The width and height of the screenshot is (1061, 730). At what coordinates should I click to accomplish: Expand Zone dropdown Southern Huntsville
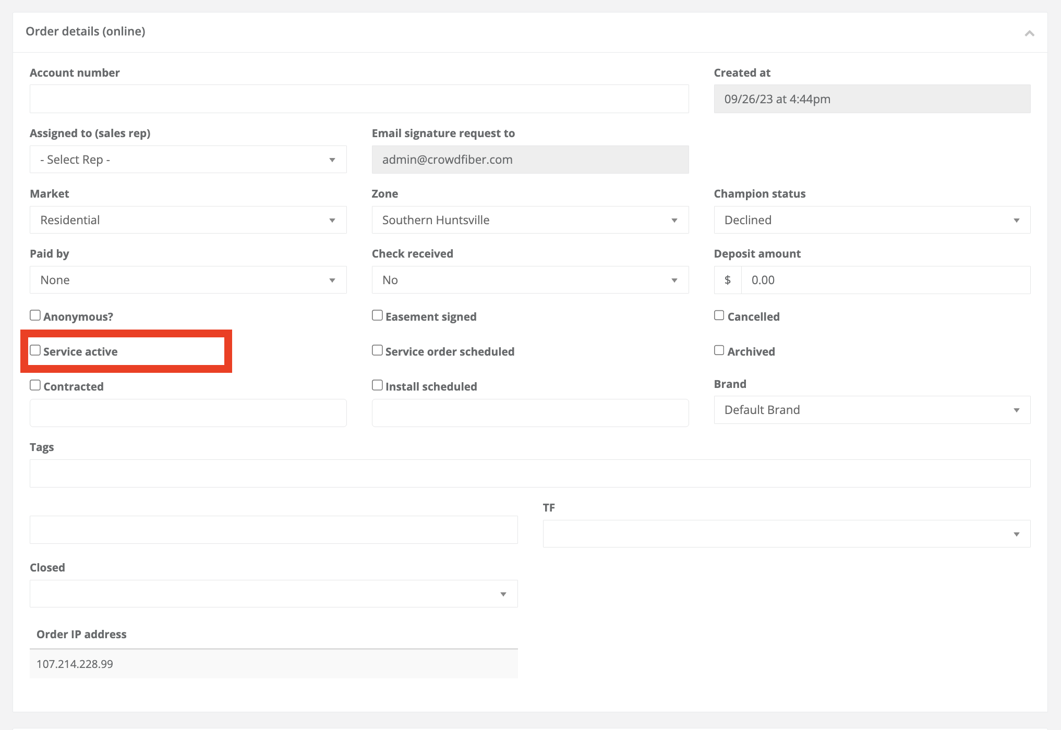point(530,220)
